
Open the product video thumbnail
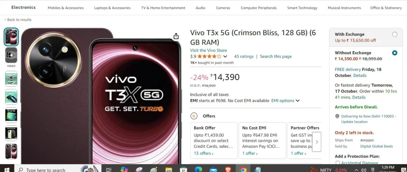coord(11,55)
